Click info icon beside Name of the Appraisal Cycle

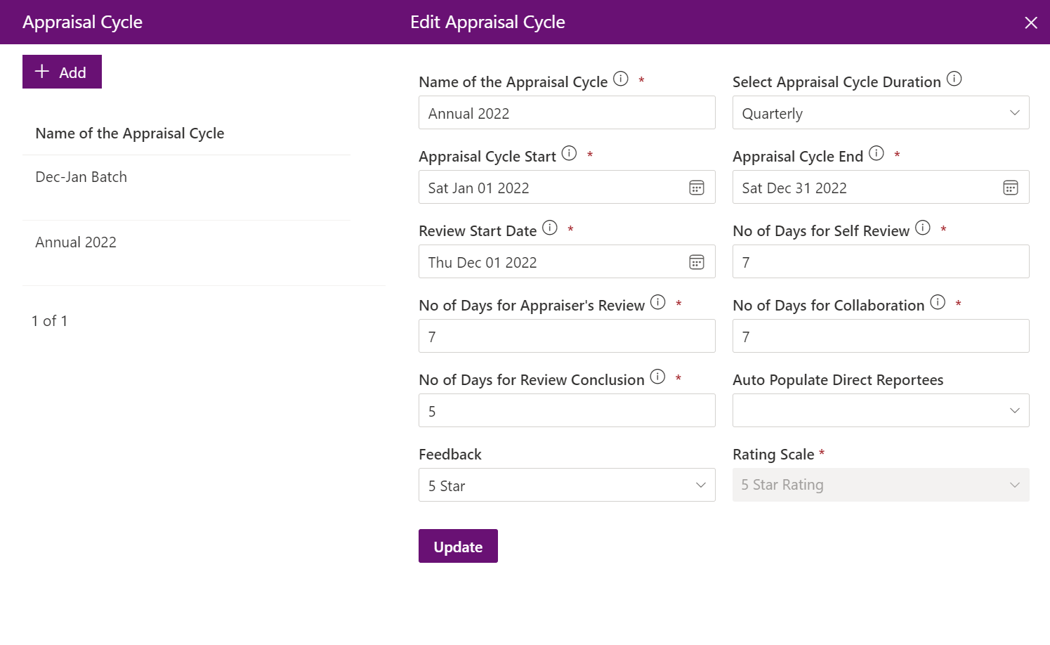coord(621,79)
